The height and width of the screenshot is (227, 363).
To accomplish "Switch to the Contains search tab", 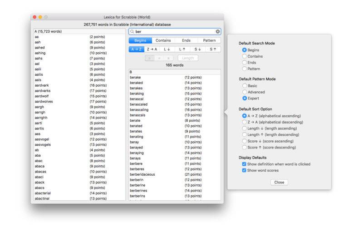I will [163, 40].
